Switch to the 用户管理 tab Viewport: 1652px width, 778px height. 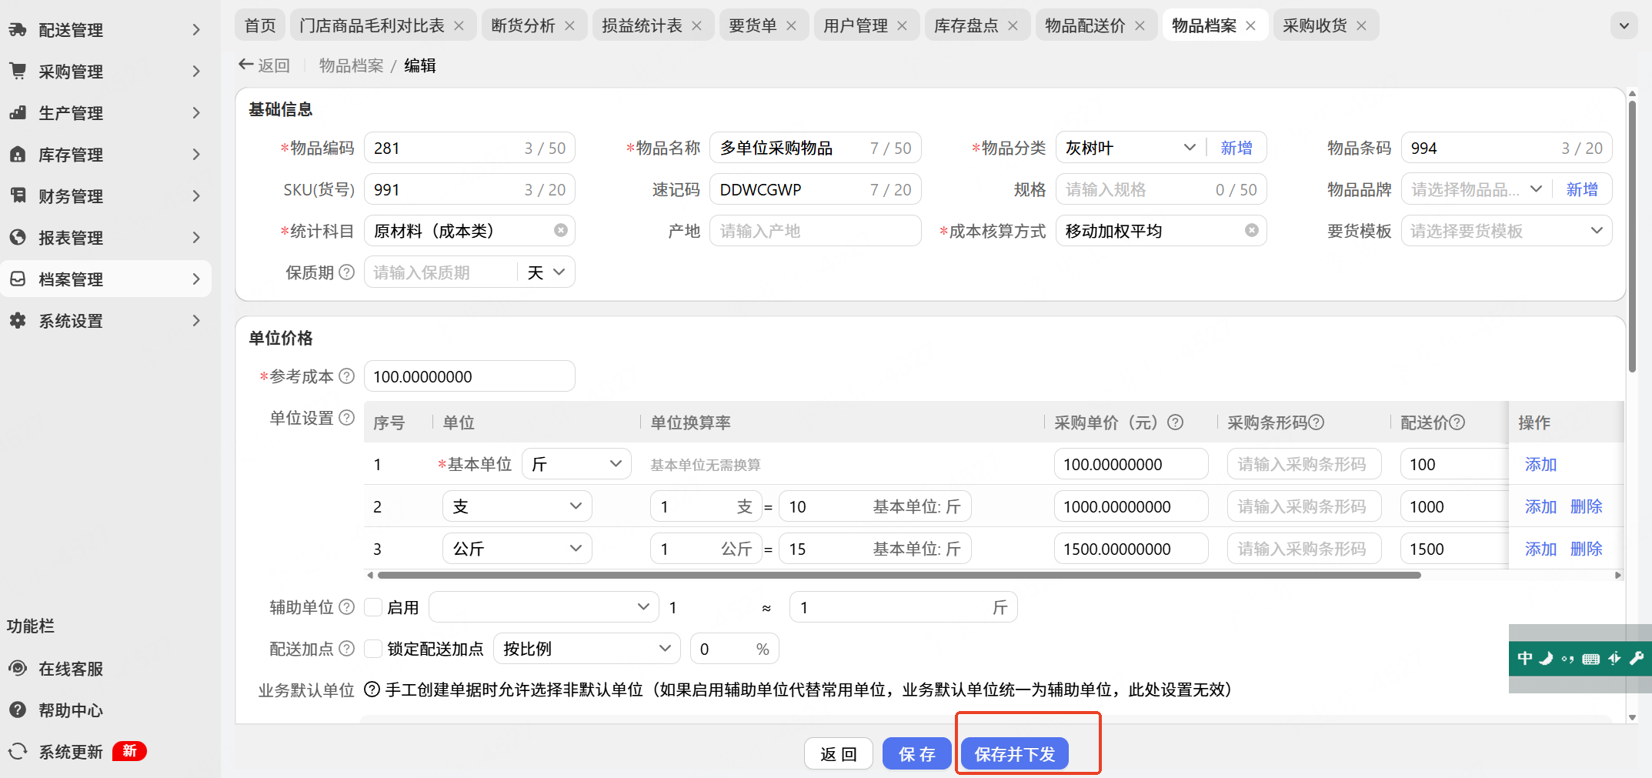click(x=856, y=26)
